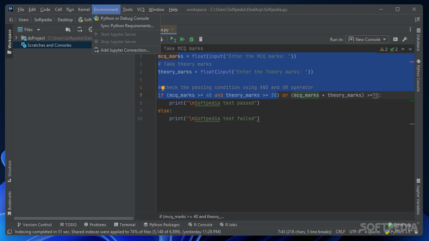Click the Desktop breadcrumb in navigation bar
The height and width of the screenshot is (241, 429).
coord(65,20)
